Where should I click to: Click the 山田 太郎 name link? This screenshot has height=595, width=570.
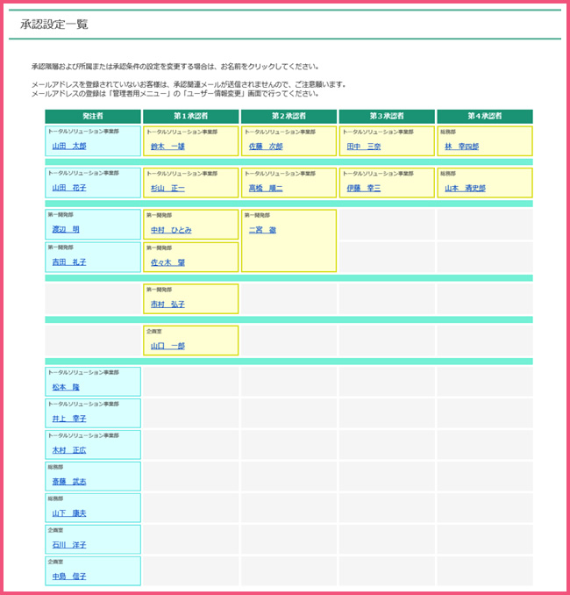[69, 147]
